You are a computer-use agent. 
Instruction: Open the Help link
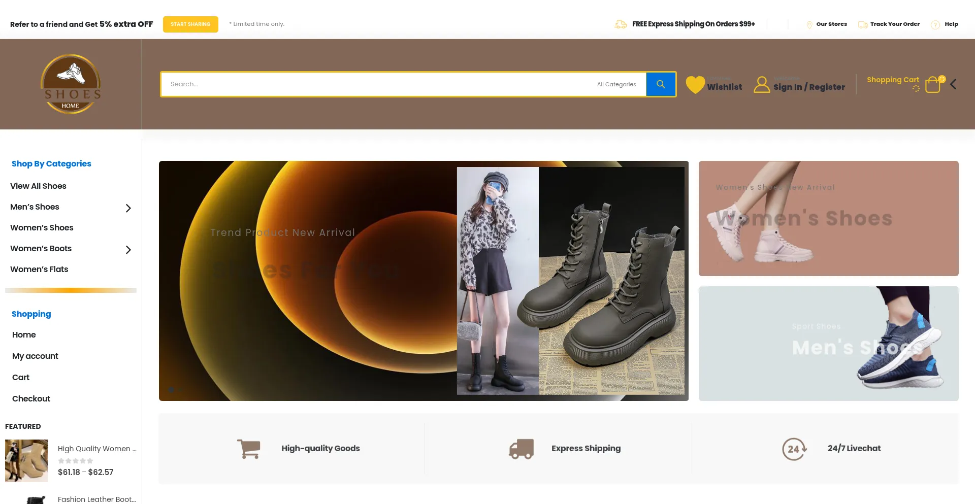951,24
